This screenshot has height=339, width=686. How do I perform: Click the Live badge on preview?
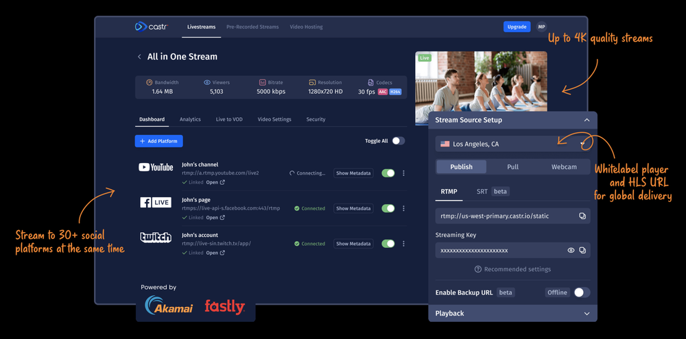pos(425,58)
